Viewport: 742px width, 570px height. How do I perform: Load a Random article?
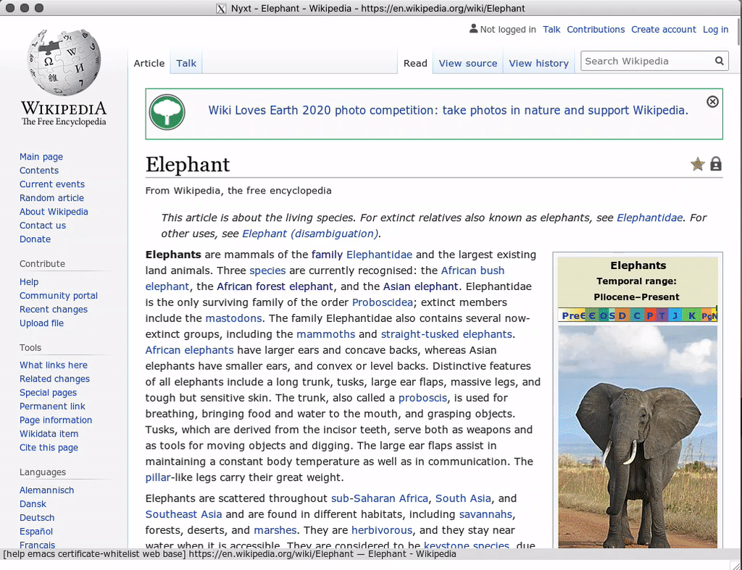(x=51, y=198)
